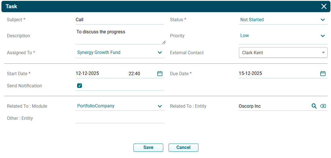Screen dimensions: 331x158
Task: Open the Start Date calendar picker icon
Action: 160,73
